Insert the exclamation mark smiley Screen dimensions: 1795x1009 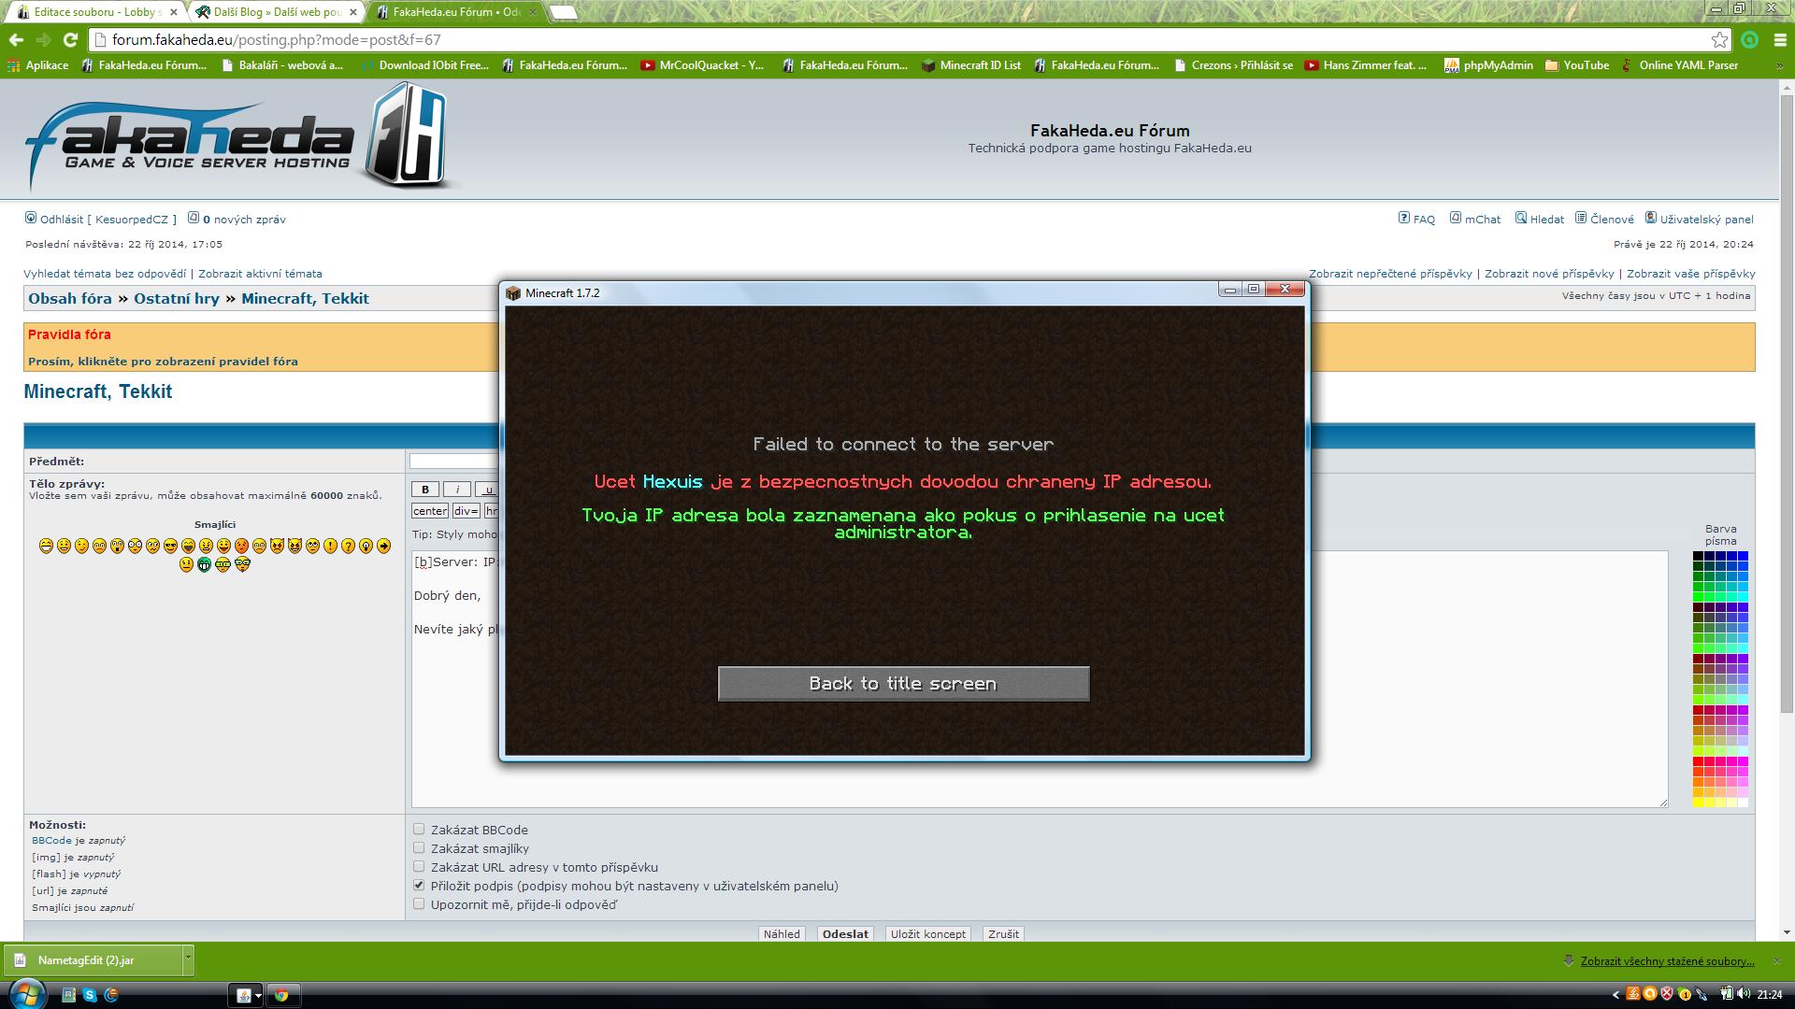tap(330, 546)
